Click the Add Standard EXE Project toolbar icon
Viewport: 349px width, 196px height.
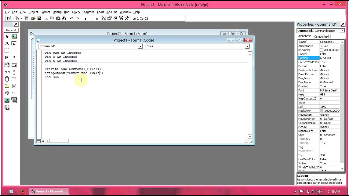(9, 18)
